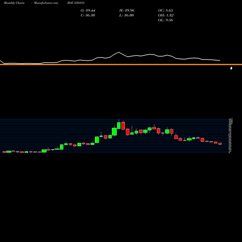Click the last red candle at the chart's right end
This screenshot has width=242, height=242.
tap(220, 144)
